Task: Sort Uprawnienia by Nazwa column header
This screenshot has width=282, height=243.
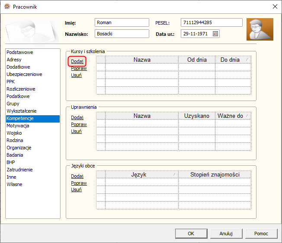Action: click(x=142, y=116)
